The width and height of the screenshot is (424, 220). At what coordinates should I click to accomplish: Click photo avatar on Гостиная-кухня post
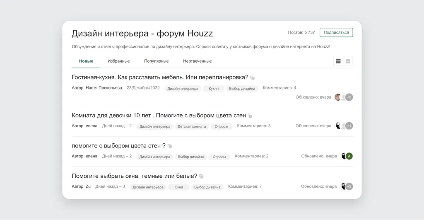click(337, 97)
